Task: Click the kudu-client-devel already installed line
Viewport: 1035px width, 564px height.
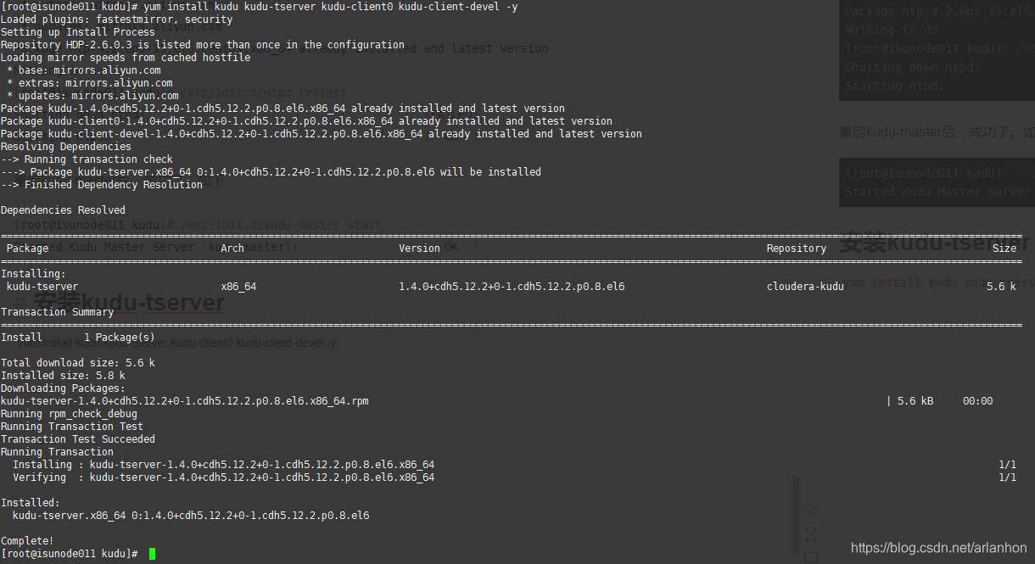Action: click(x=322, y=134)
